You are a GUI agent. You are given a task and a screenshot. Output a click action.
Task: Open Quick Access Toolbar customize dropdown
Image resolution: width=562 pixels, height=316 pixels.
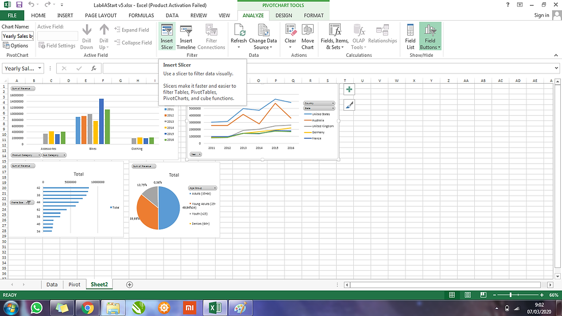(x=62, y=5)
